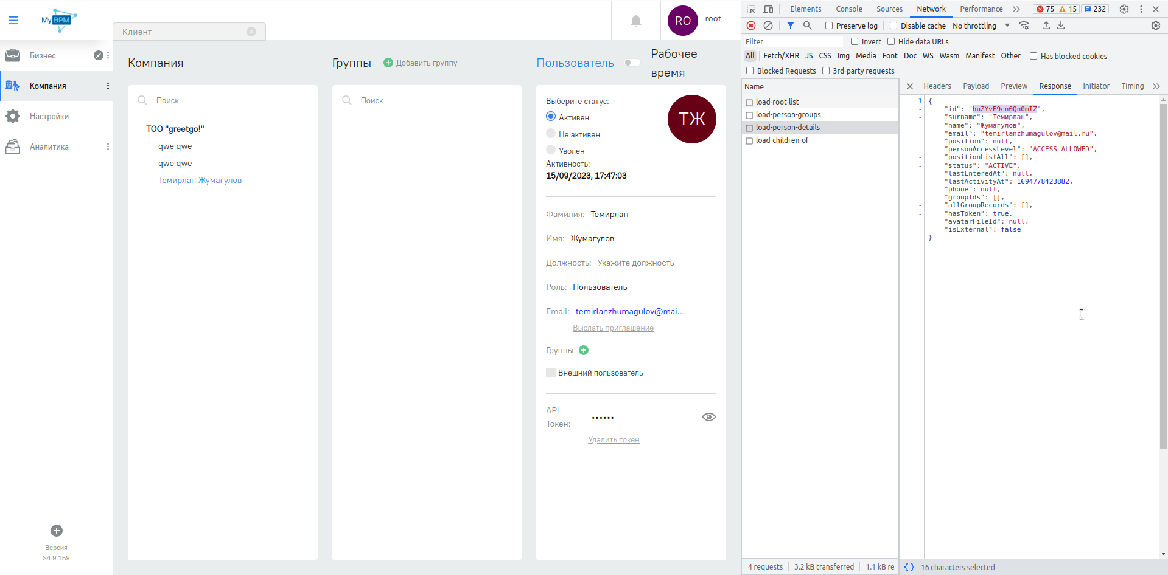Open the No throttling dropdown
The height and width of the screenshot is (575, 1168).
981,26
